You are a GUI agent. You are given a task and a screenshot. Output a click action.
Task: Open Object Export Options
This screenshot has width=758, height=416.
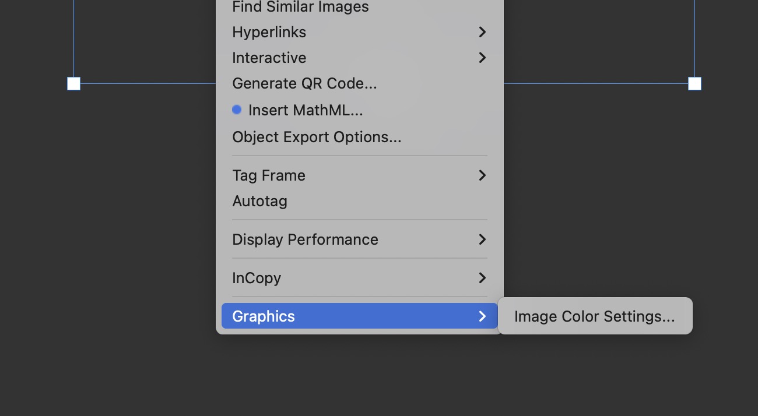click(317, 137)
